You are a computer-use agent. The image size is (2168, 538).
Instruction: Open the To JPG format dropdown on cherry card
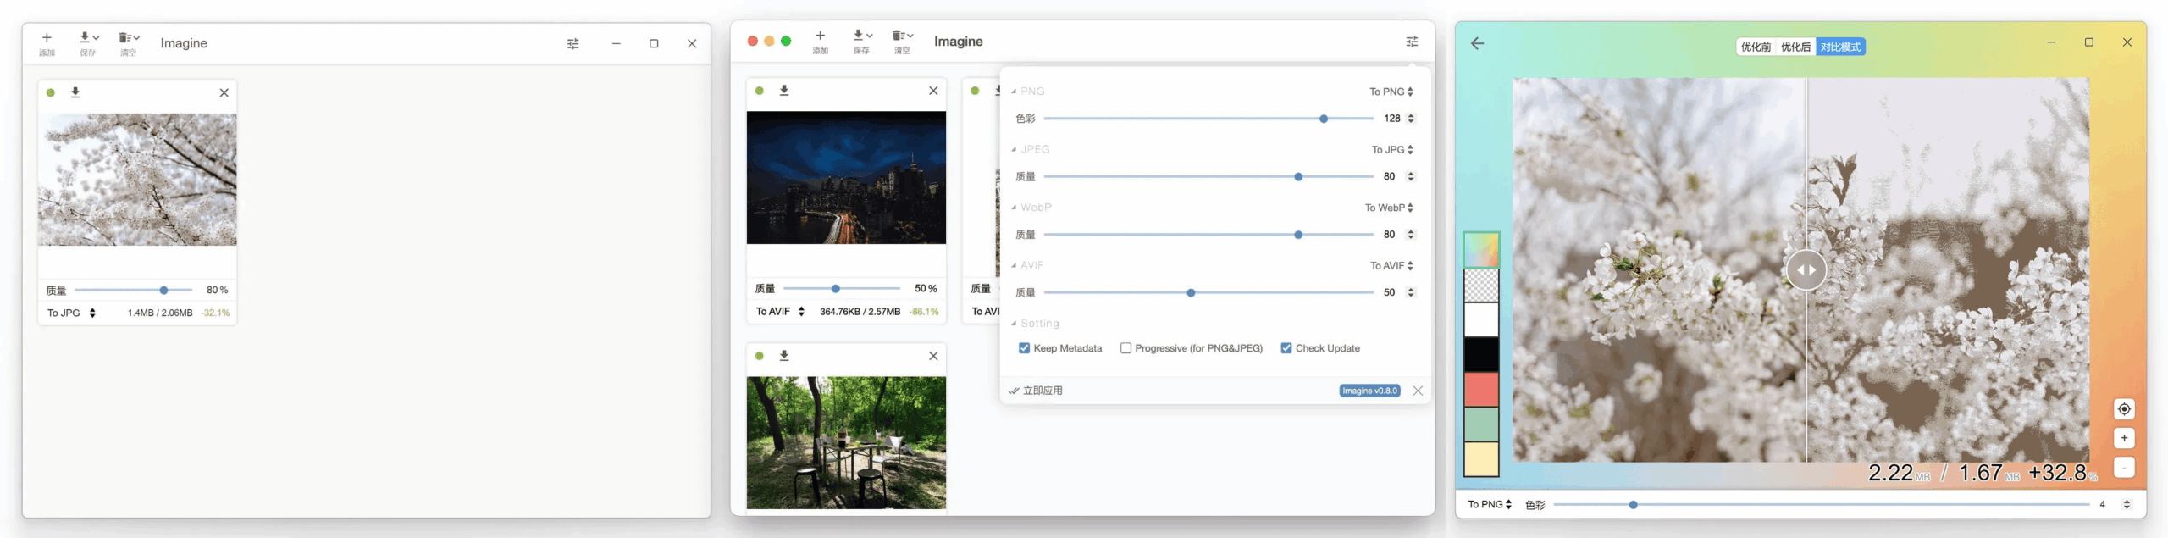pyautogui.click(x=71, y=313)
